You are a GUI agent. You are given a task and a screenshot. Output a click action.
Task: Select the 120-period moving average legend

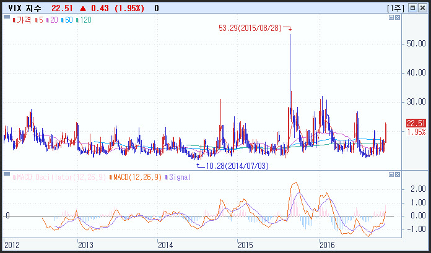pos(84,20)
